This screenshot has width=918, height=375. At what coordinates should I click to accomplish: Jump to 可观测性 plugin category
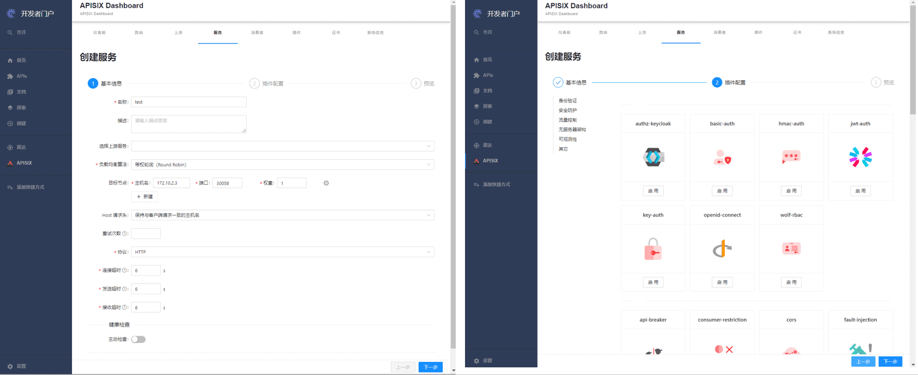568,140
